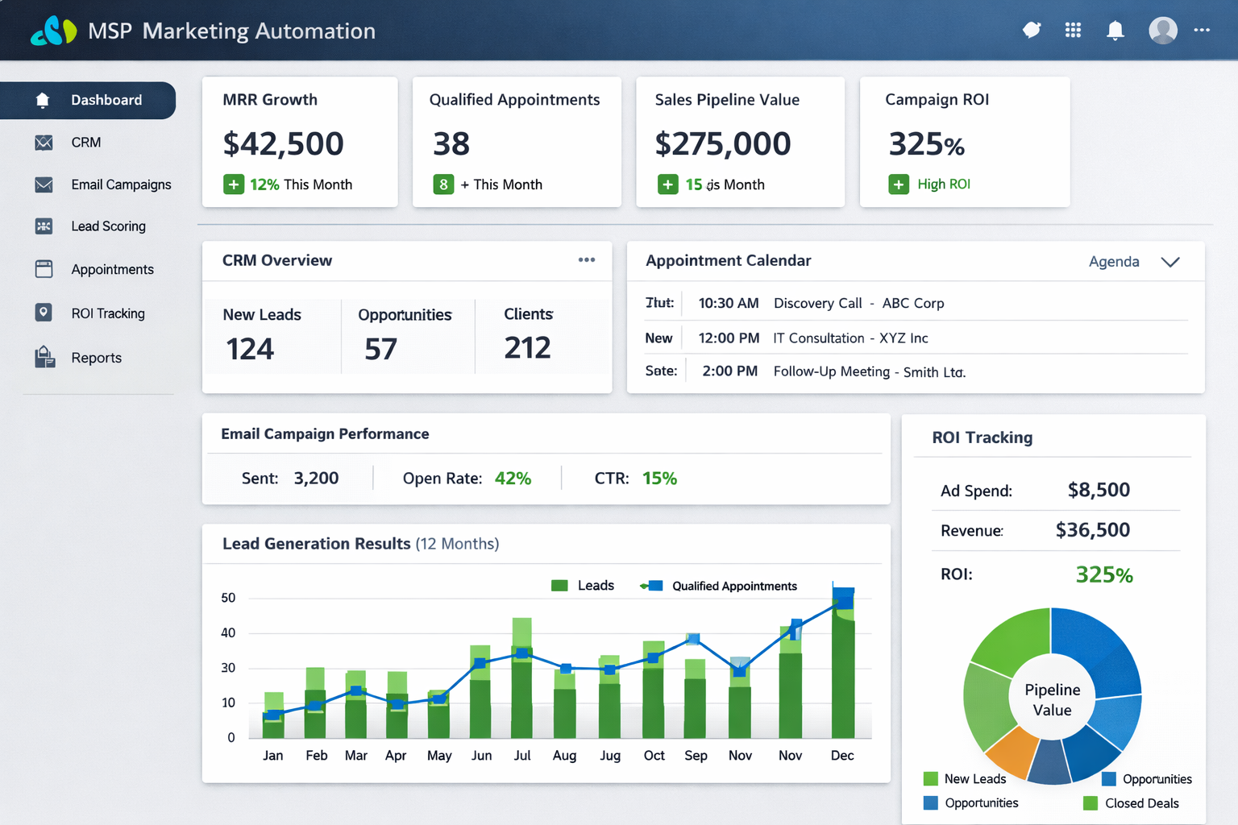This screenshot has height=825, width=1238.
Task: Select the CRM sidebar icon
Action: pyautogui.click(x=43, y=142)
